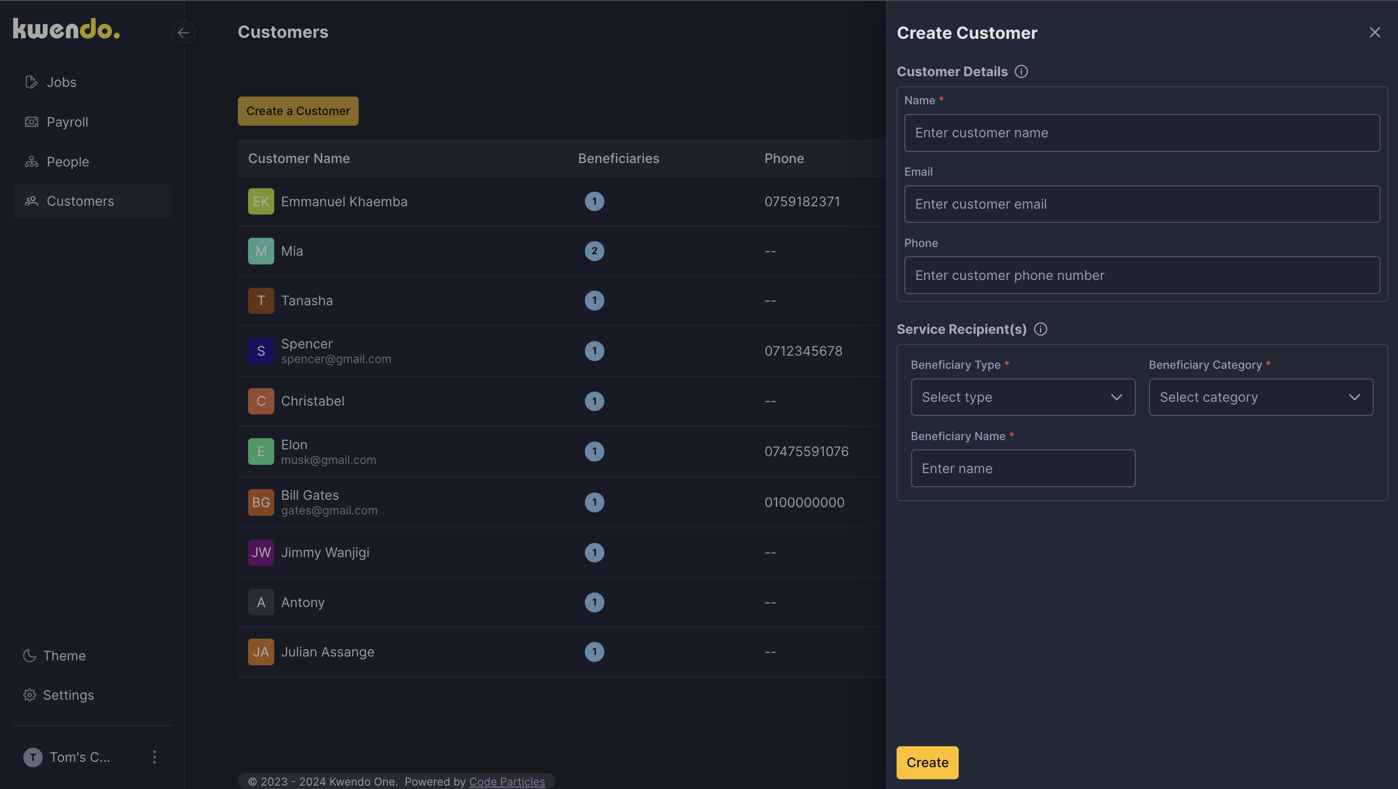Image resolution: width=1398 pixels, height=789 pixels.
Task: Open the Beneficiary Type dropdown
Action: point(1022,396)
